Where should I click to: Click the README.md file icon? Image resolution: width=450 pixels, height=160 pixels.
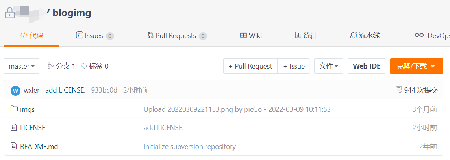14,147
